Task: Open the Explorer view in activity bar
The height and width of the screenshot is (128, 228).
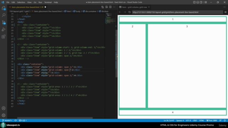Action: click(4, 8)
